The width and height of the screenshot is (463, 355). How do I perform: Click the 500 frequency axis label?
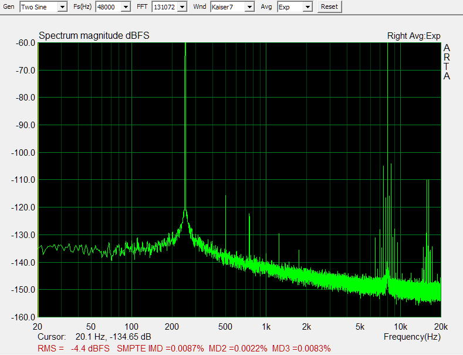(225, 327)
